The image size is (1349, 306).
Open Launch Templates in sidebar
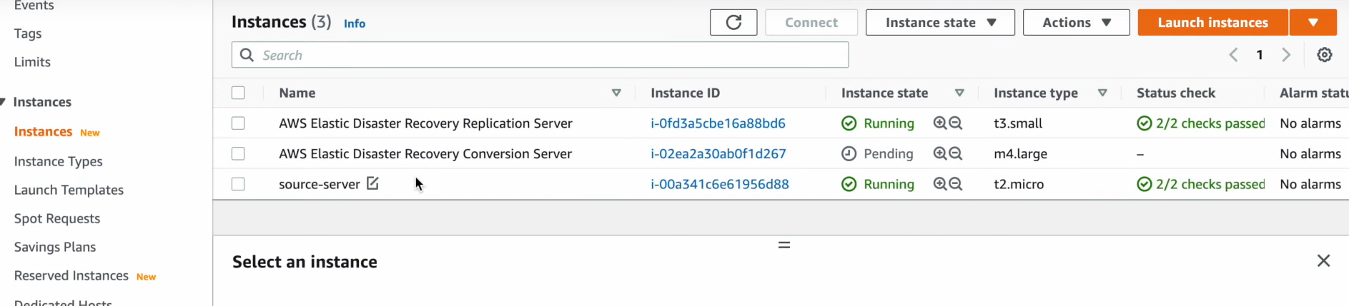69,190
